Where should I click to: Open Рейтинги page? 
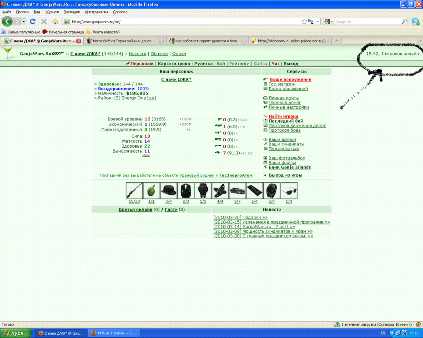[239, 64]
